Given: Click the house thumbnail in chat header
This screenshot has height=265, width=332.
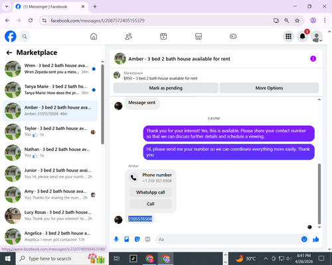Looking at the screenshot, I should 120,58.
